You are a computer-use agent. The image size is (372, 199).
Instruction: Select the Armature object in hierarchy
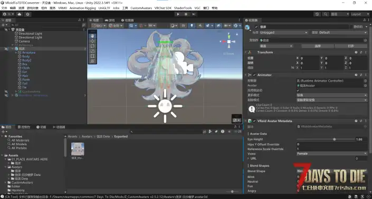[28, 53]
